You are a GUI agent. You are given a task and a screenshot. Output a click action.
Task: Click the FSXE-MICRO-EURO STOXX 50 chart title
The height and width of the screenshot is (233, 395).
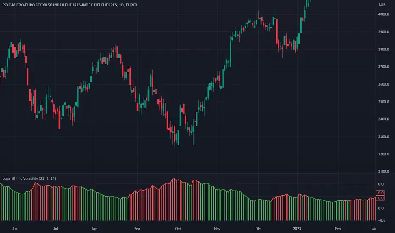pyautogui.click(x=70, y=5)
